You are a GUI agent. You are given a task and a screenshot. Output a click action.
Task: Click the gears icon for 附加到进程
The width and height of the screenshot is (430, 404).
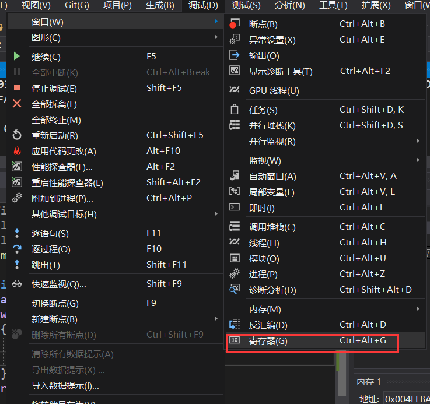17,198
